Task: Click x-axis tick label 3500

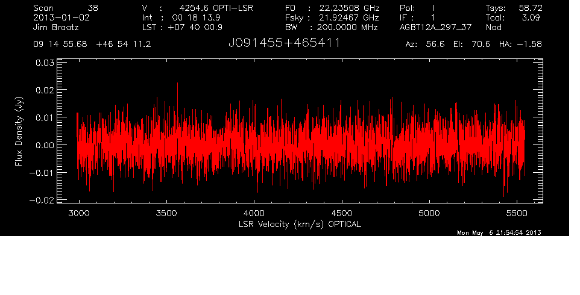Action: [167, 213]
